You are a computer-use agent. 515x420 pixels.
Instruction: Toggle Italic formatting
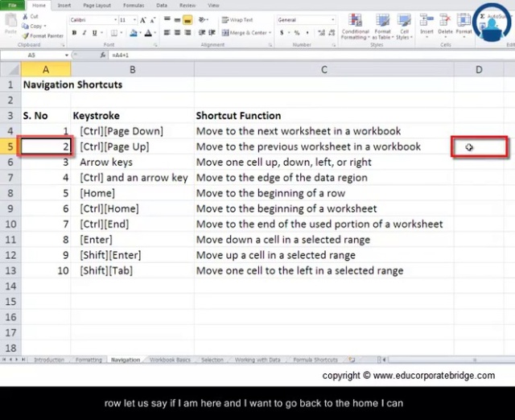(84, 33)
